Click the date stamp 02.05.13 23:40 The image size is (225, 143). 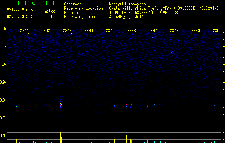pyautogui.click(x=22, y=16)
